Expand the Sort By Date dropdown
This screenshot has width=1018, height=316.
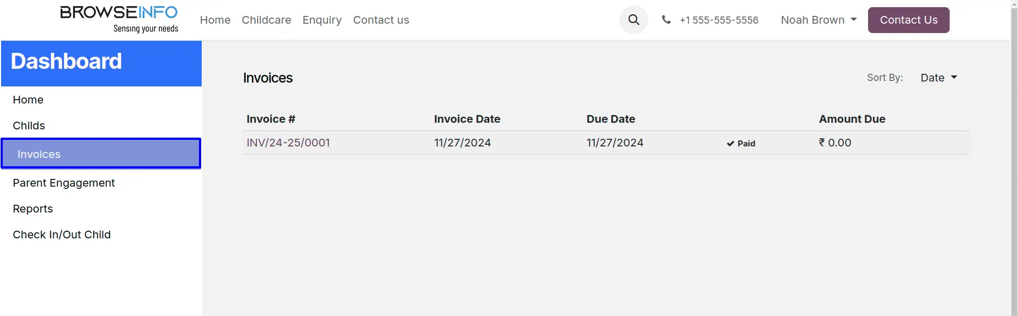(939, 78)
